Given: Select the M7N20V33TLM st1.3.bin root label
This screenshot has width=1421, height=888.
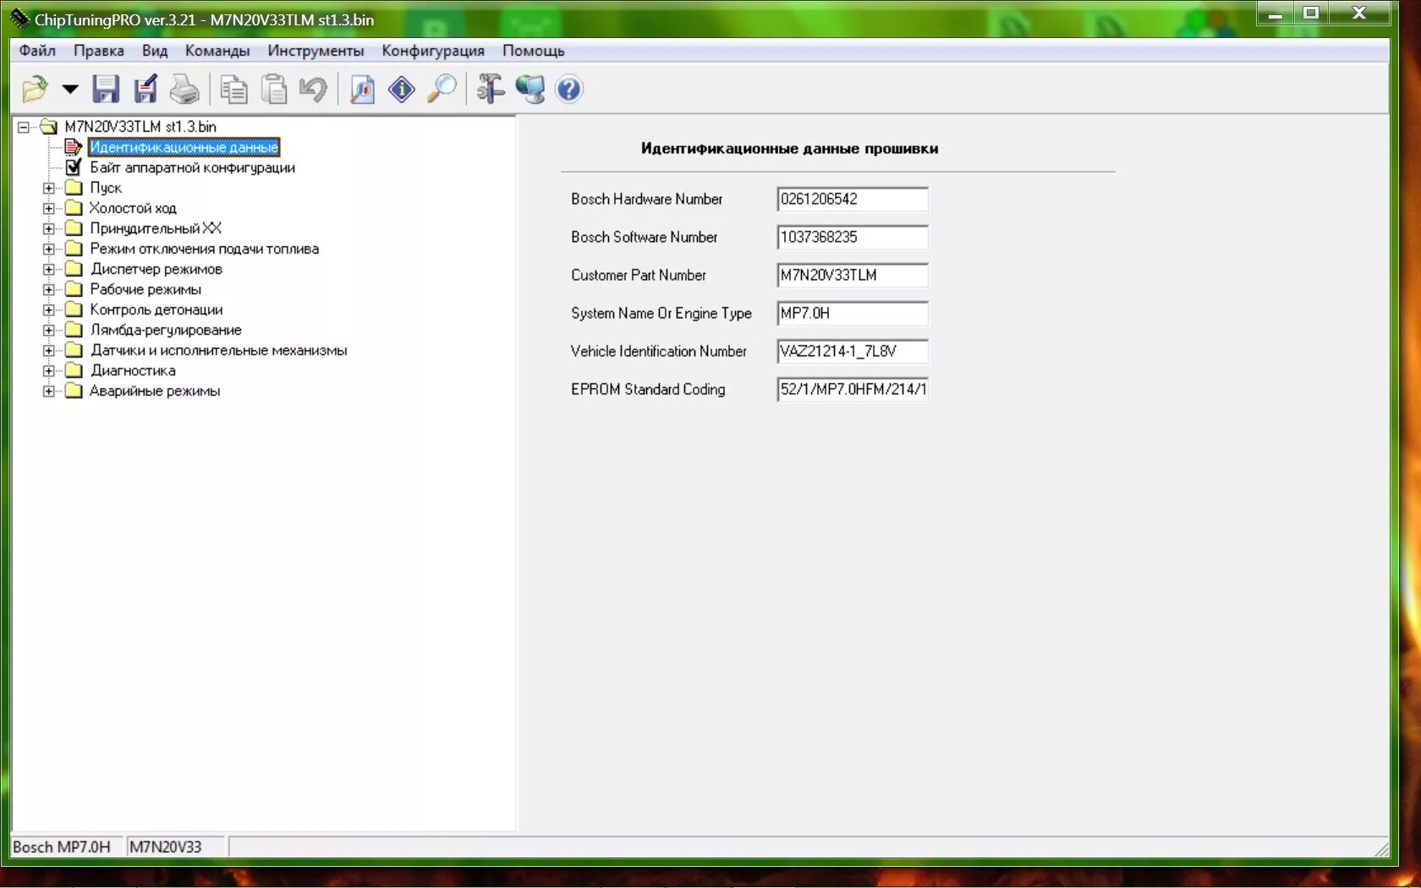Looking at the screenshot, I should 140,127.
